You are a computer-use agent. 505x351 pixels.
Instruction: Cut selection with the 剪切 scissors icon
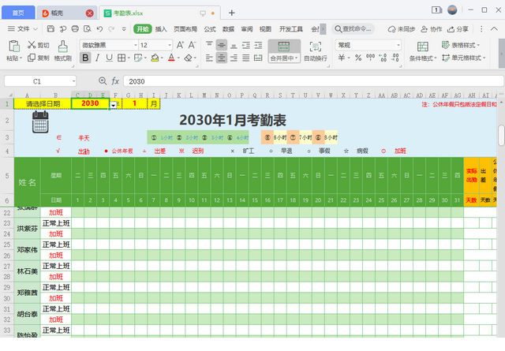32,45
